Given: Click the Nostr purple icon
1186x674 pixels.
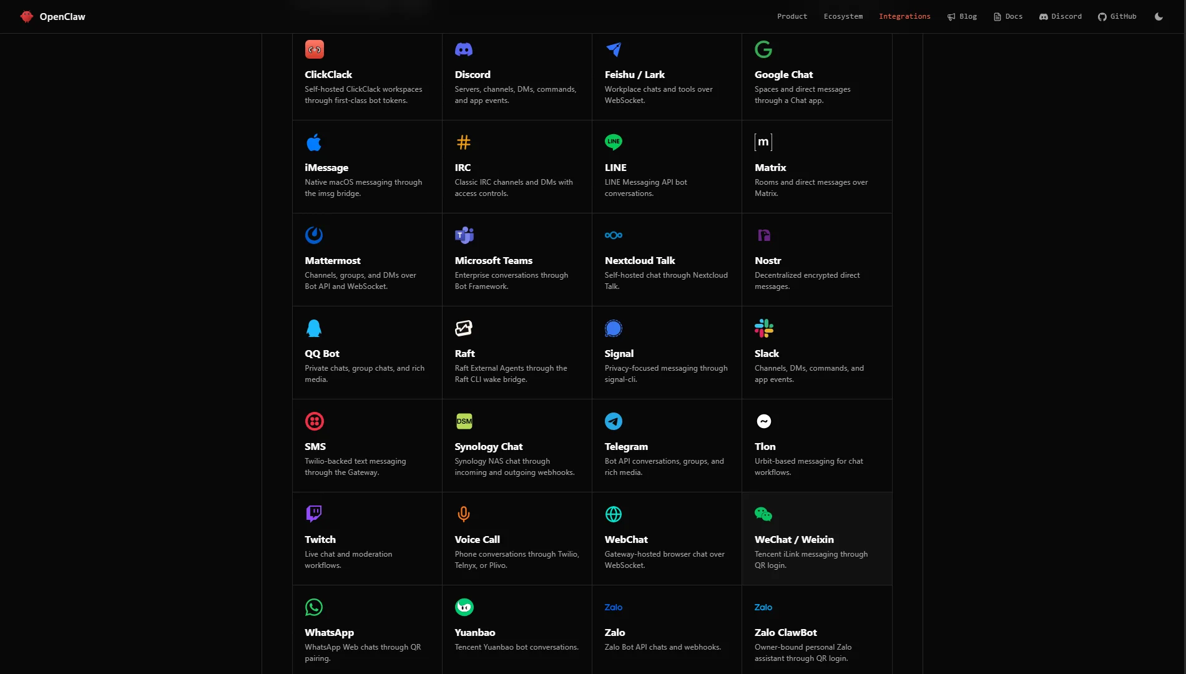Looking at the screenshot, I should coord(764,235).
